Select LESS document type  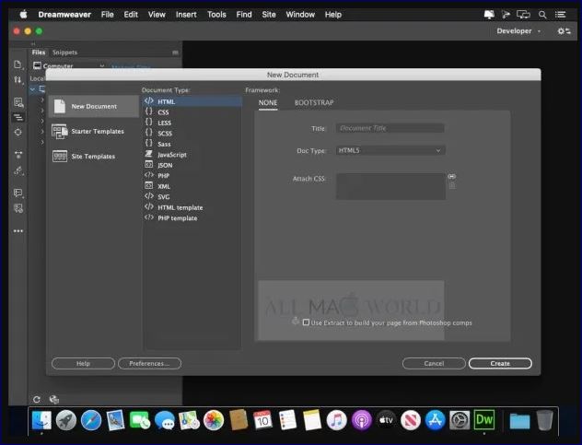[192, 123]
